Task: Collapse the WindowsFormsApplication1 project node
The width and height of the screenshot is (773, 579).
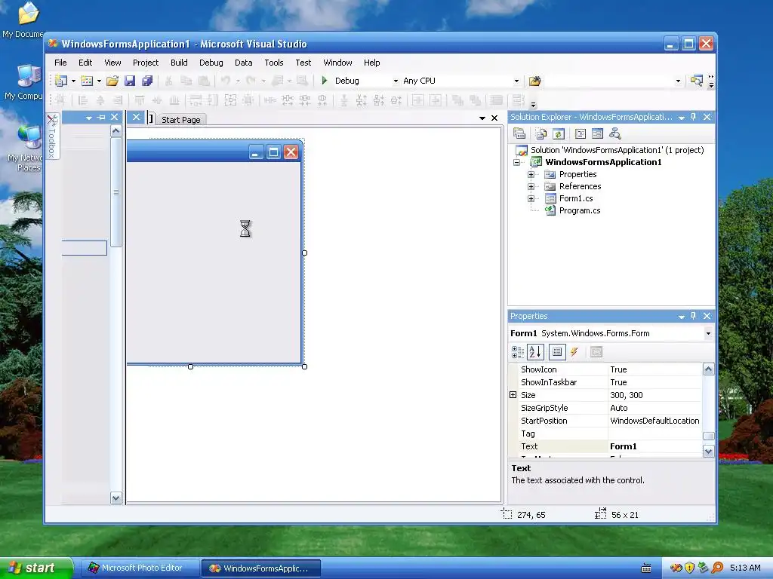Action: coord(516,162)
